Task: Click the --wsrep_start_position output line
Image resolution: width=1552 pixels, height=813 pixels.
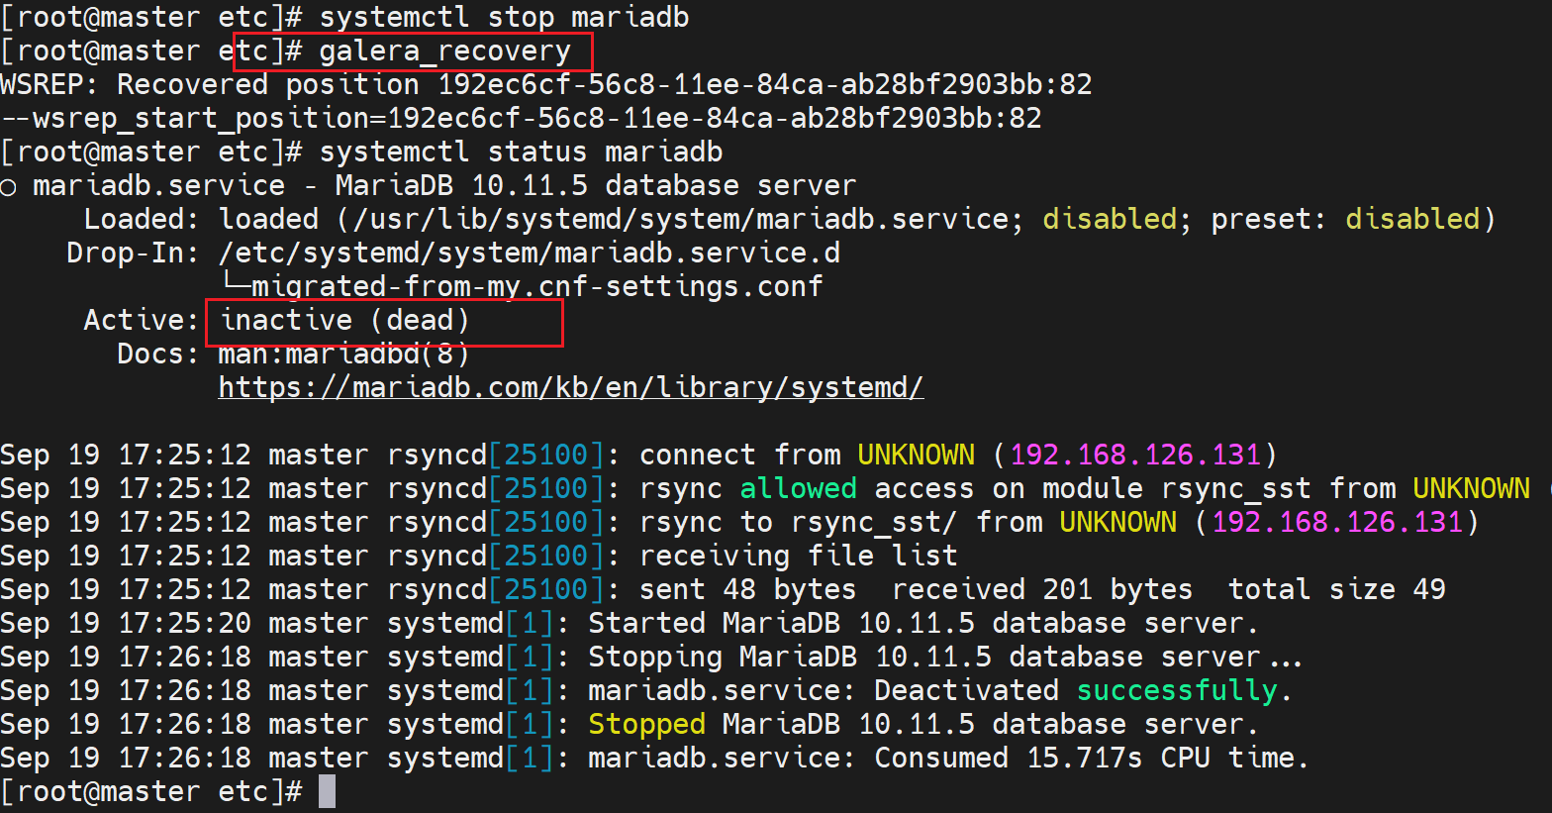Action: pos(521,119)
